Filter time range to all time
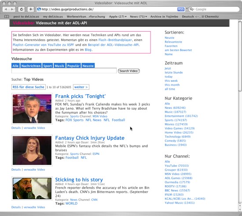 (170, 89)
